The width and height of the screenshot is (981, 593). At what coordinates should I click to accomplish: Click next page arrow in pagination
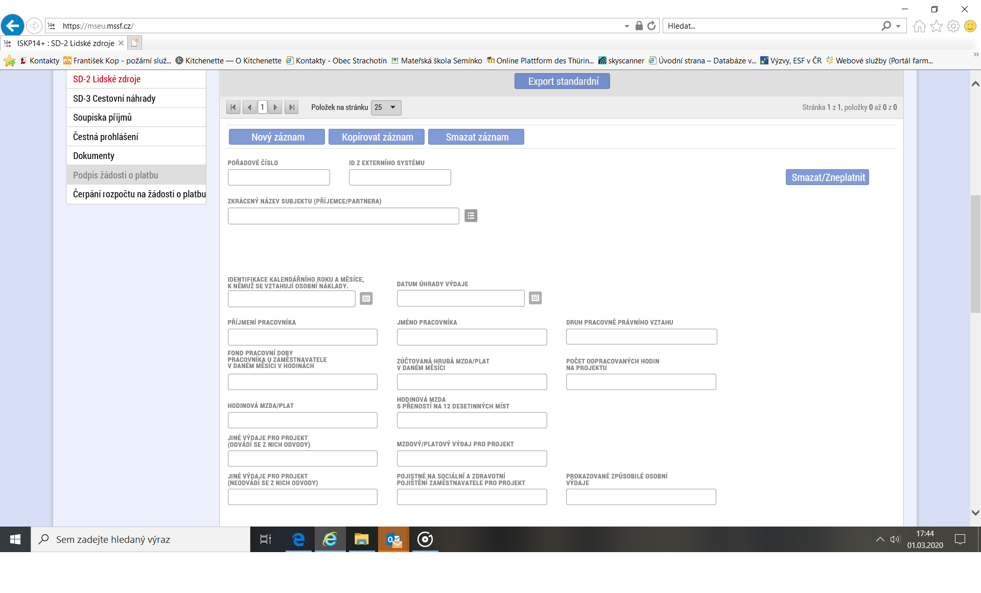[x=275, y=107]
